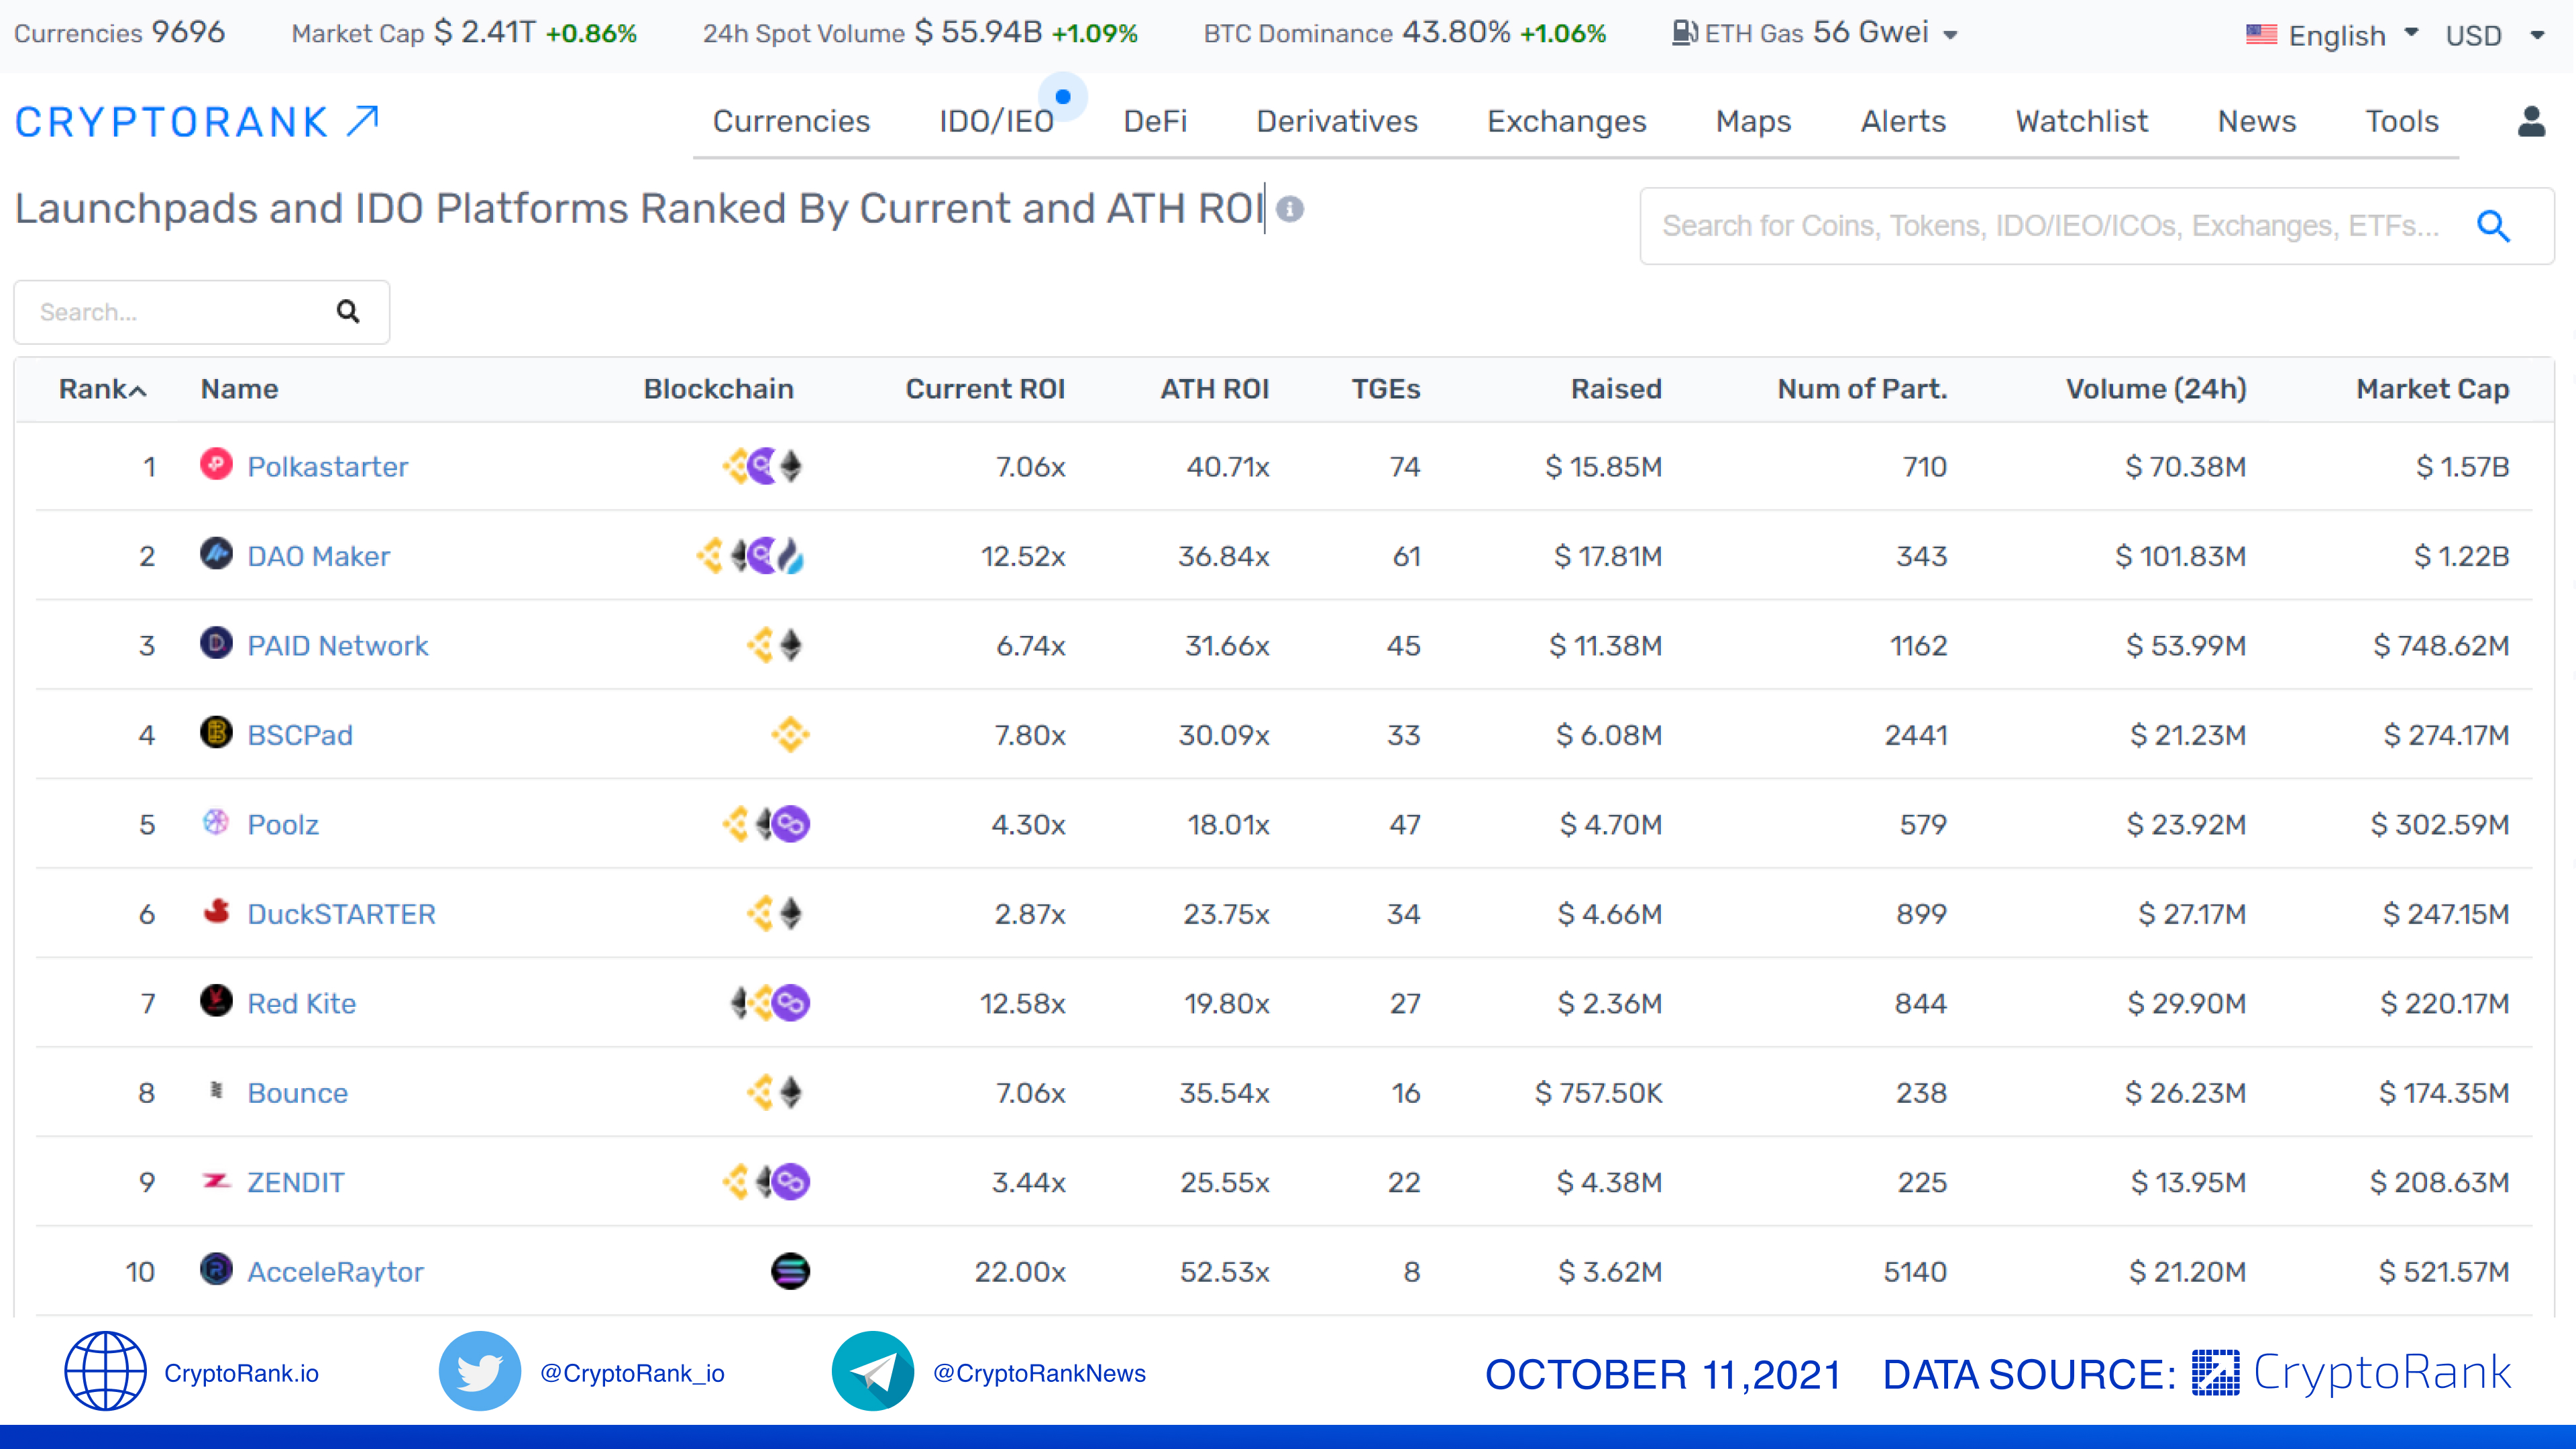Image resolution: width=2576 pixels, height=1449 pixels.
Task: Click the CryptoRank logo arrow icon
Action: (x=363, y=121)
